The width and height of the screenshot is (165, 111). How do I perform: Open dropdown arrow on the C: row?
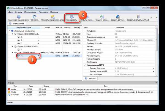click(x=38, y=37)
